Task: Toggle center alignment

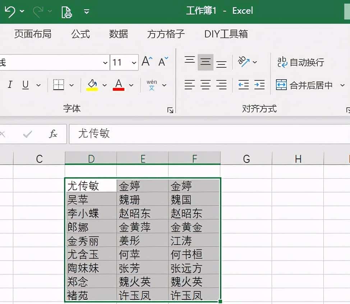Action: pos(206,85)
